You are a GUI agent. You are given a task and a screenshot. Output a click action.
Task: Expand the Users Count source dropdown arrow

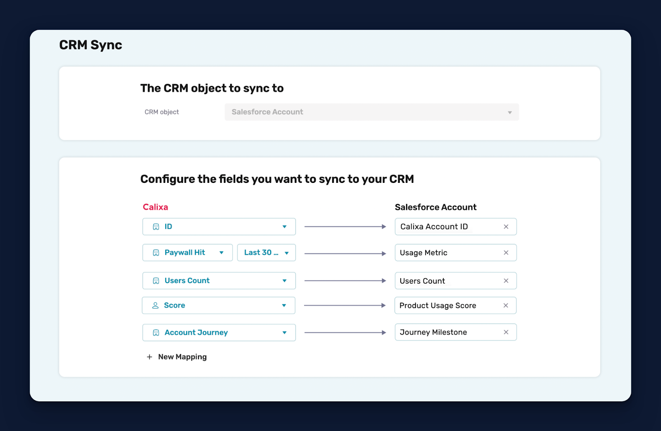tap(284, 281)
